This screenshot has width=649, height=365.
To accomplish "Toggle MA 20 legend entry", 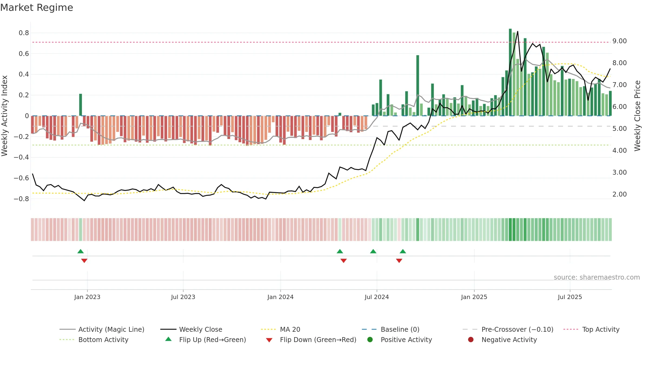I will pyautogui.click(x=280, y=329).
